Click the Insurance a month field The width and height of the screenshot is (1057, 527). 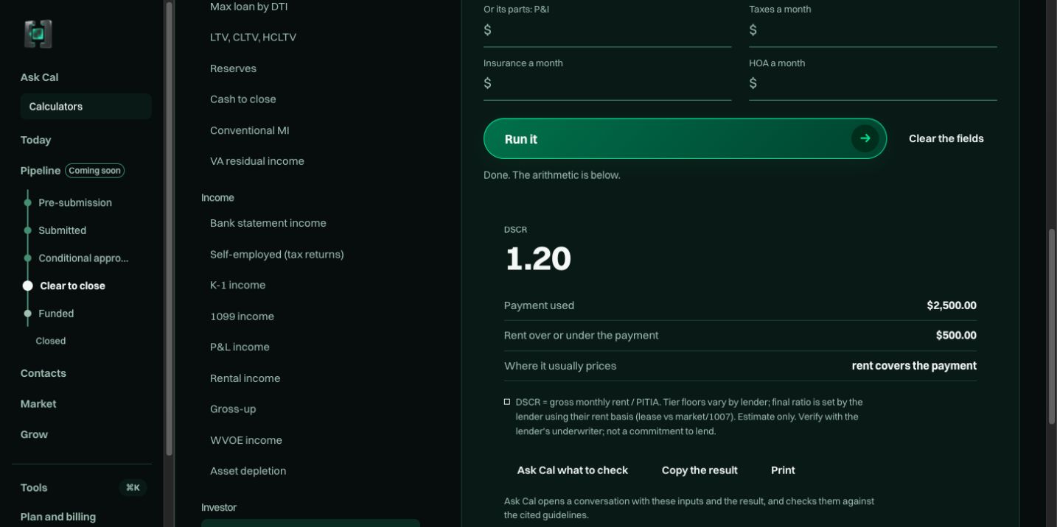coord(607,84)
